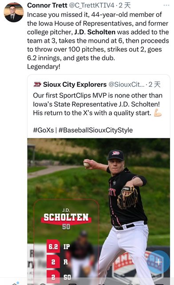The width and height of the screenshot is (174, 285).
Task: Click the Sioux City Explorers account name
Action: 75,85
